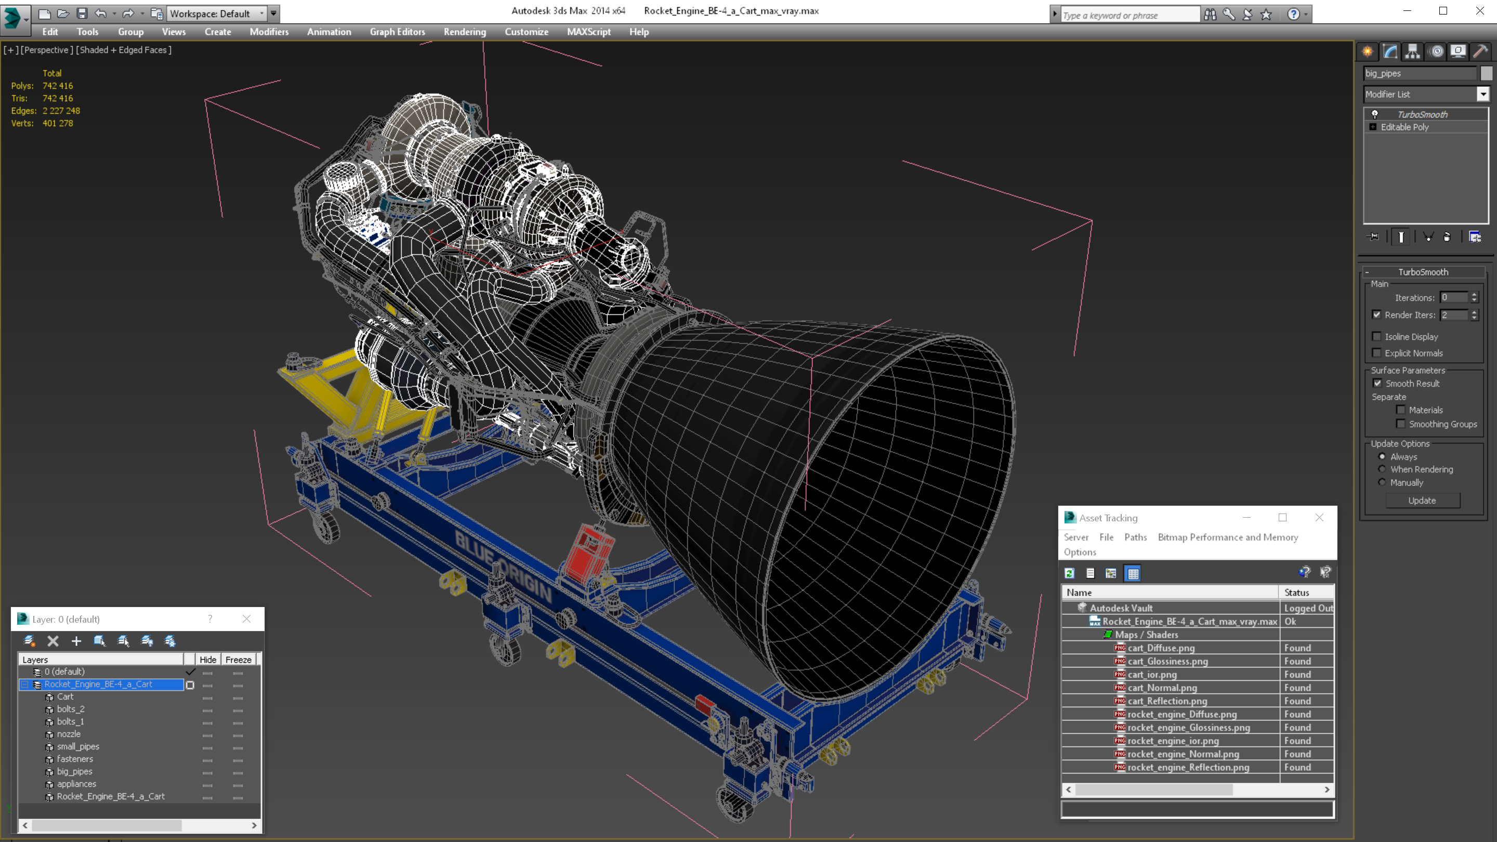
Task: Click Create New Layer plus icon
Action: tap(76, 641)
